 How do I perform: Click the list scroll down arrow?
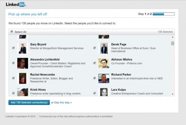(x=172, y=94)
